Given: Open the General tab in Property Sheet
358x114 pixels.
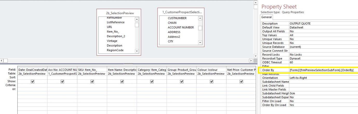Looking at the screenshot, I should click(x=266, y=17).
